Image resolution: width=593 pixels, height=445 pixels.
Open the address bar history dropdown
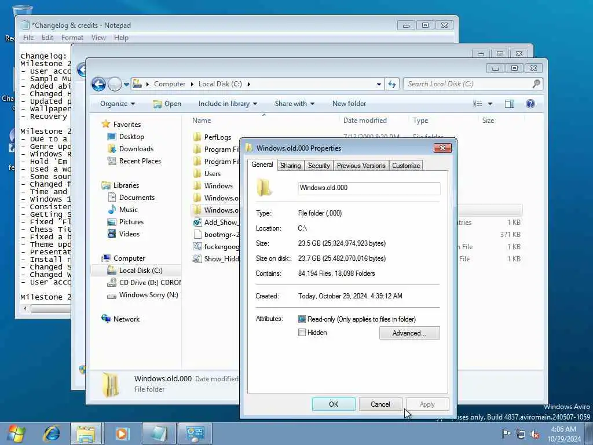[379, 85]
